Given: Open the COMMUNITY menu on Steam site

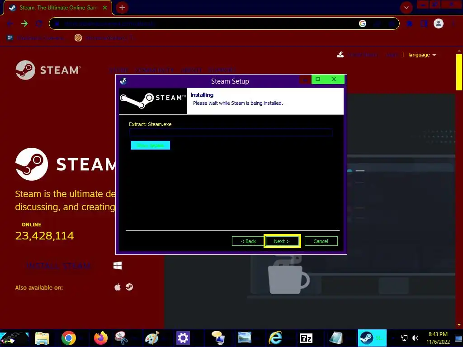Looking at the screenshot, I should (154, 70).
